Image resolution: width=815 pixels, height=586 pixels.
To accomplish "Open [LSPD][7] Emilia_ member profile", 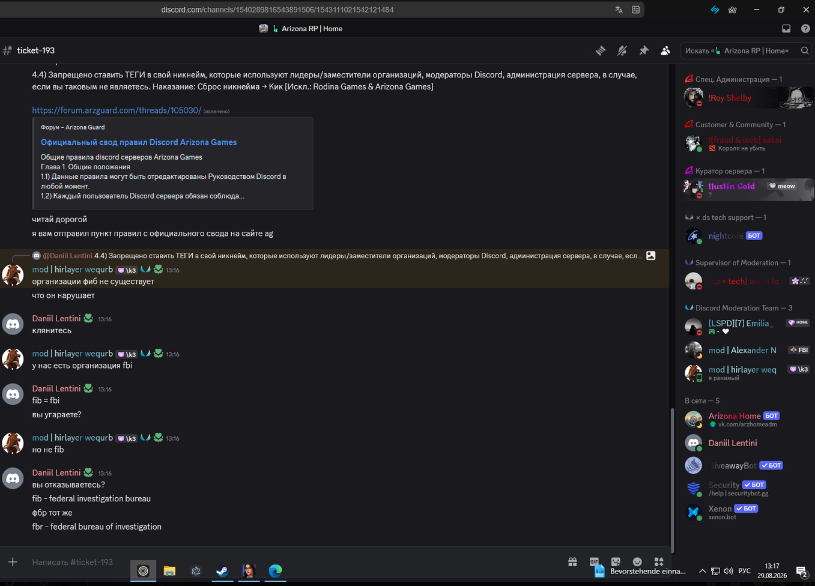I will (748, 326).
